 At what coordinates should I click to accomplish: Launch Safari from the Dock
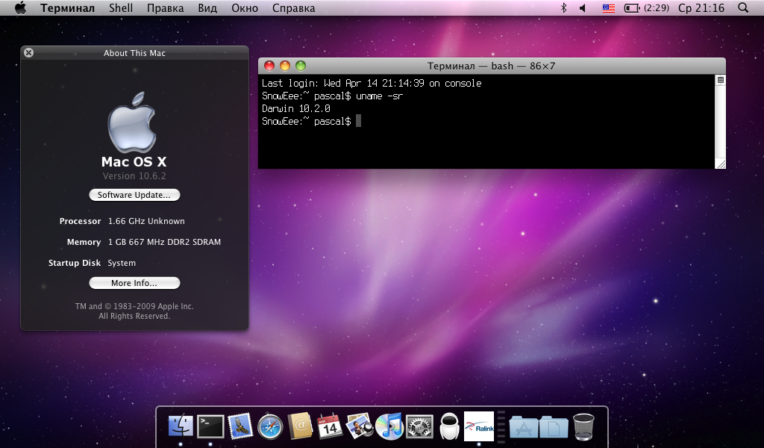click(270, 426)
